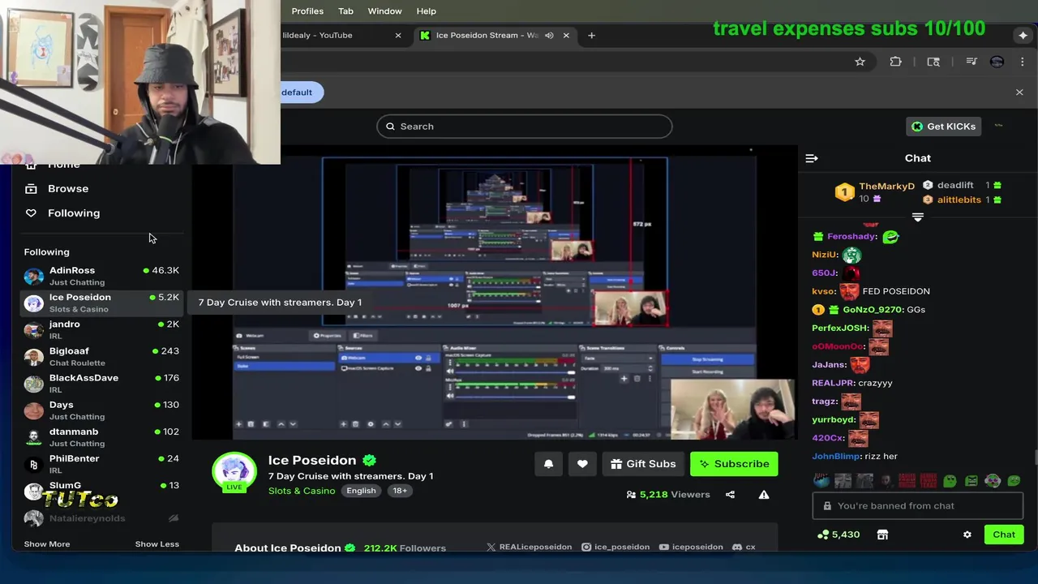Expand the chat leaderboard chevron
Screen dimensions: 1038x584
tap(917, 217)
